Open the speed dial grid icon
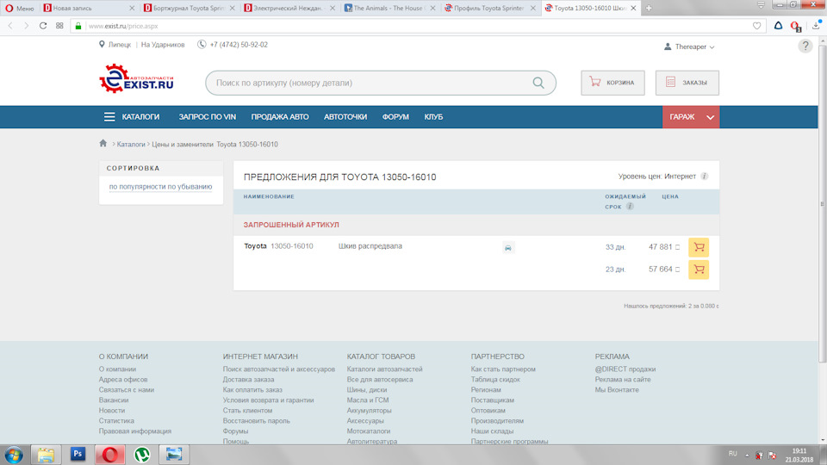 (59, 25)
